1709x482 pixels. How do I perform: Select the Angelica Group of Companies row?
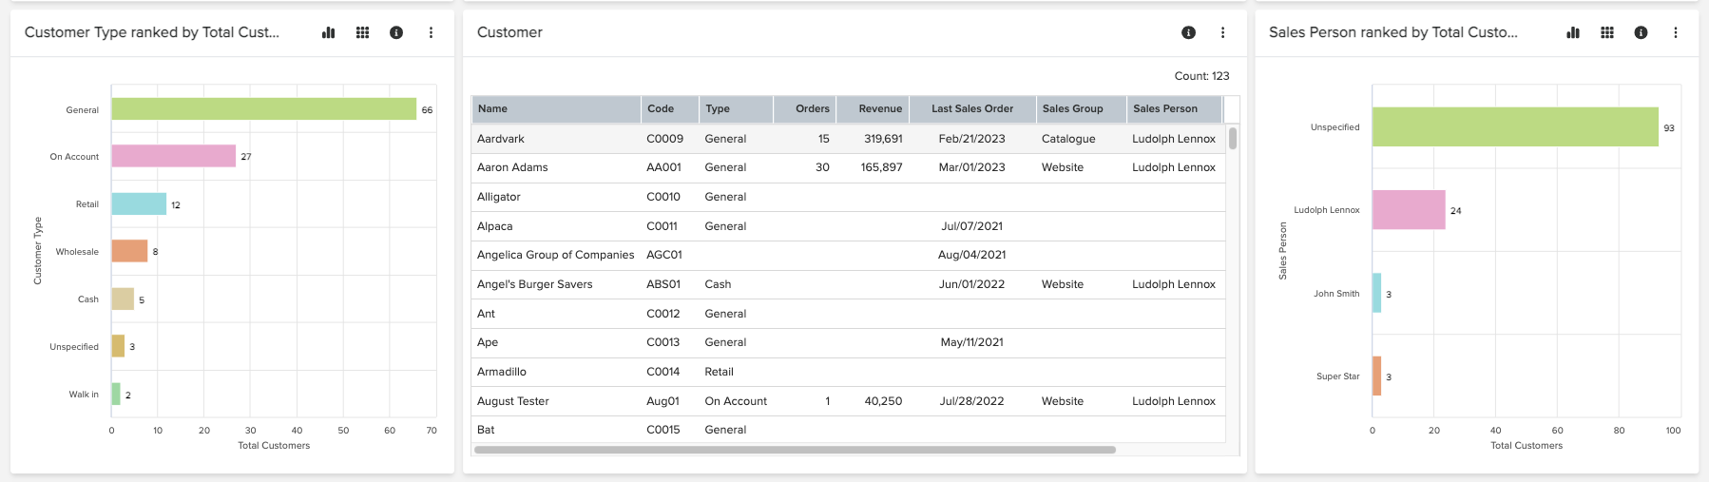[848, 255]
